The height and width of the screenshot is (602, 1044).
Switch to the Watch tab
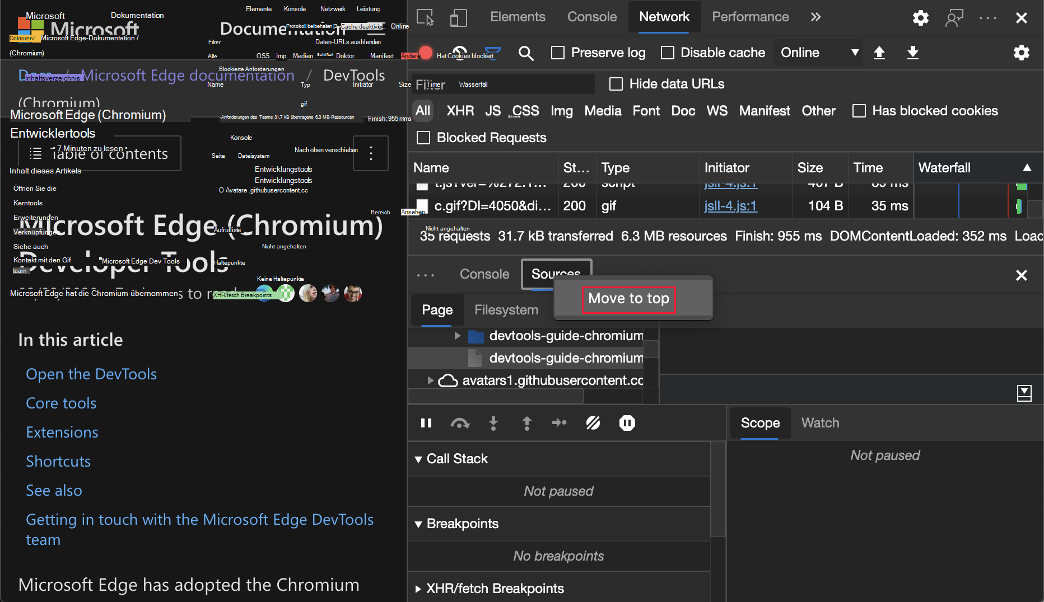tap(820, 423)
